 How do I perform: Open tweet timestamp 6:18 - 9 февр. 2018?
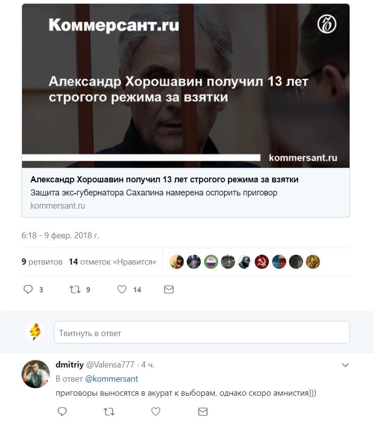[61, 235]
